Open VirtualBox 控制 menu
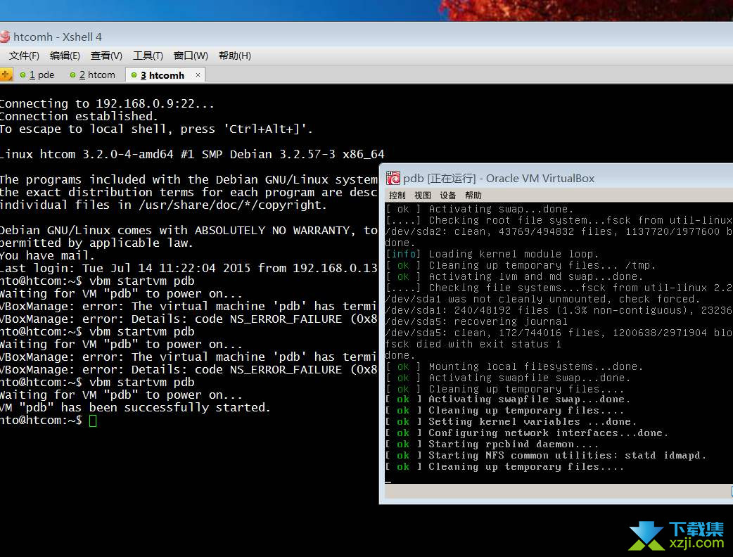 397,196
